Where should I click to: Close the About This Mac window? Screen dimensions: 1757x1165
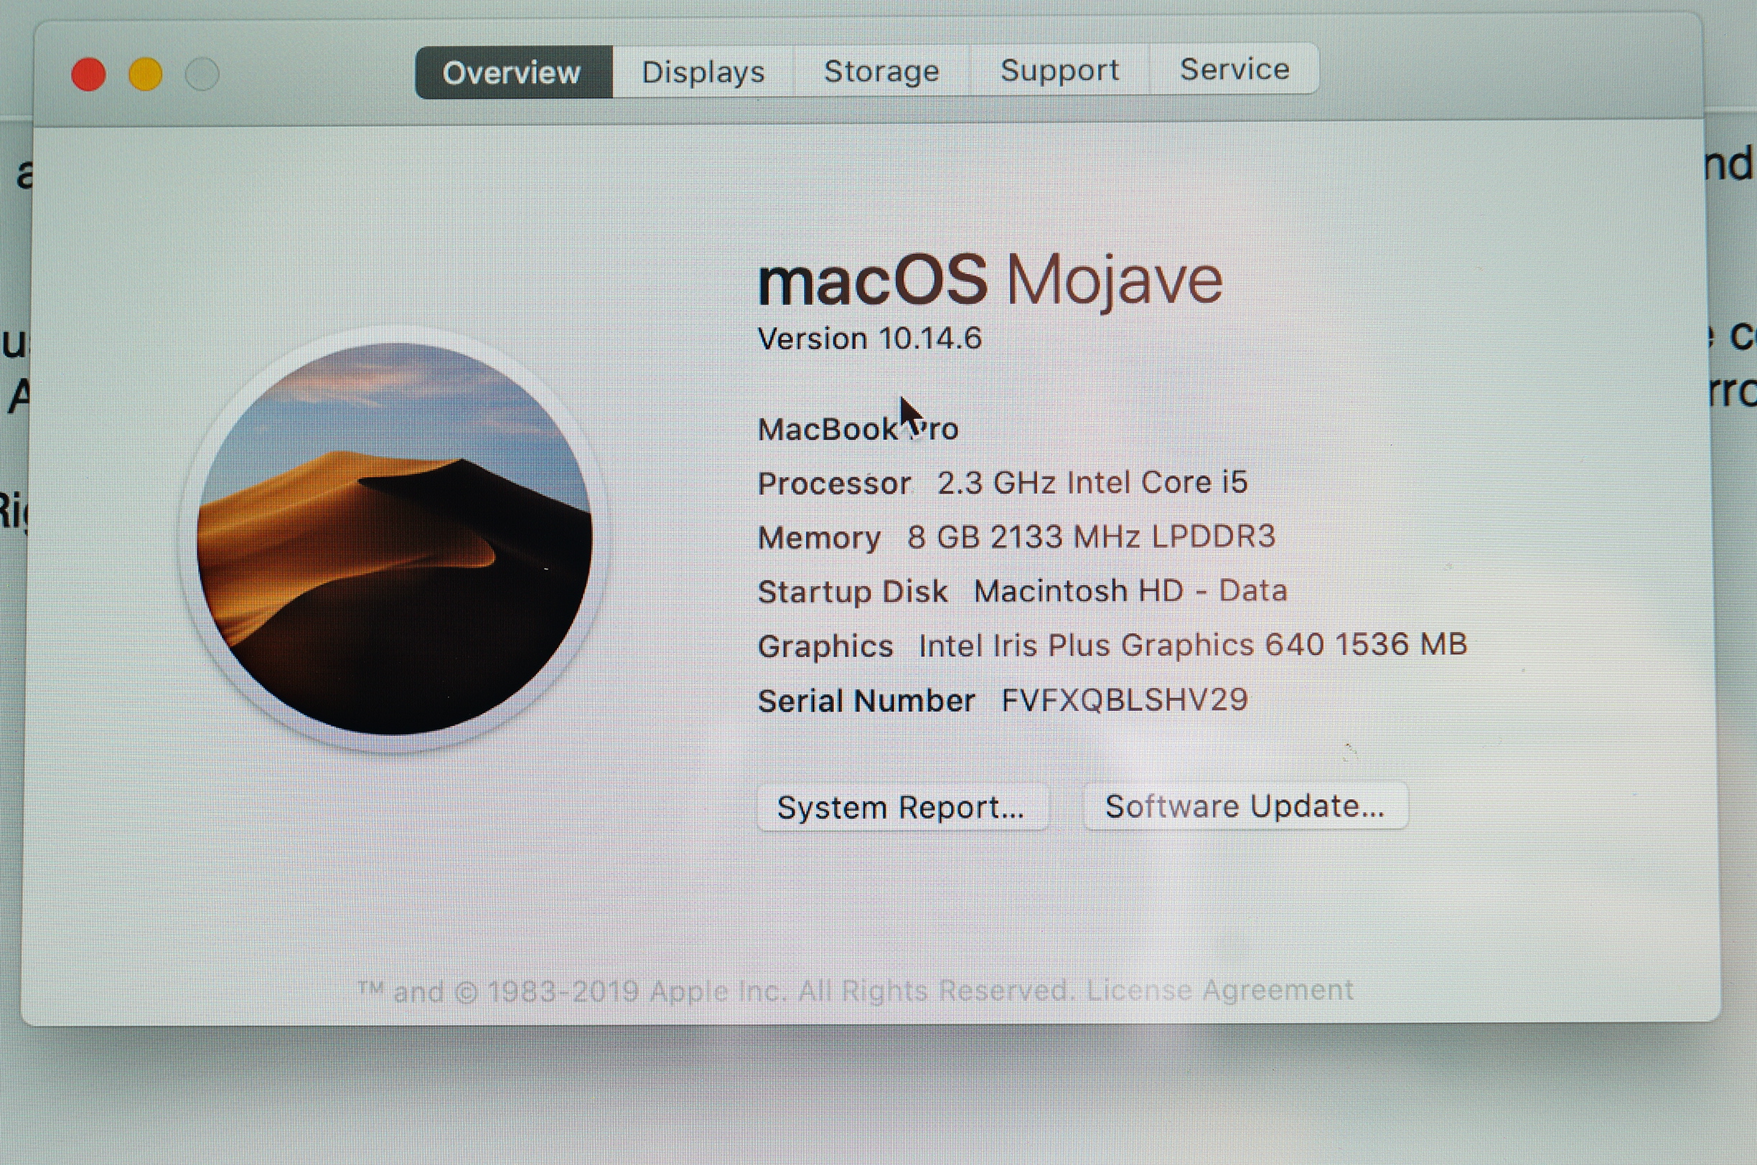[x=88, y=75]
